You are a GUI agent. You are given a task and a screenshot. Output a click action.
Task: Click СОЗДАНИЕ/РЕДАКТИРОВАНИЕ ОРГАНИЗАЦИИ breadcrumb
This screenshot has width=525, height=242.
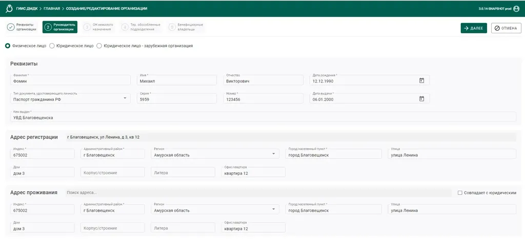coord(107,8)
